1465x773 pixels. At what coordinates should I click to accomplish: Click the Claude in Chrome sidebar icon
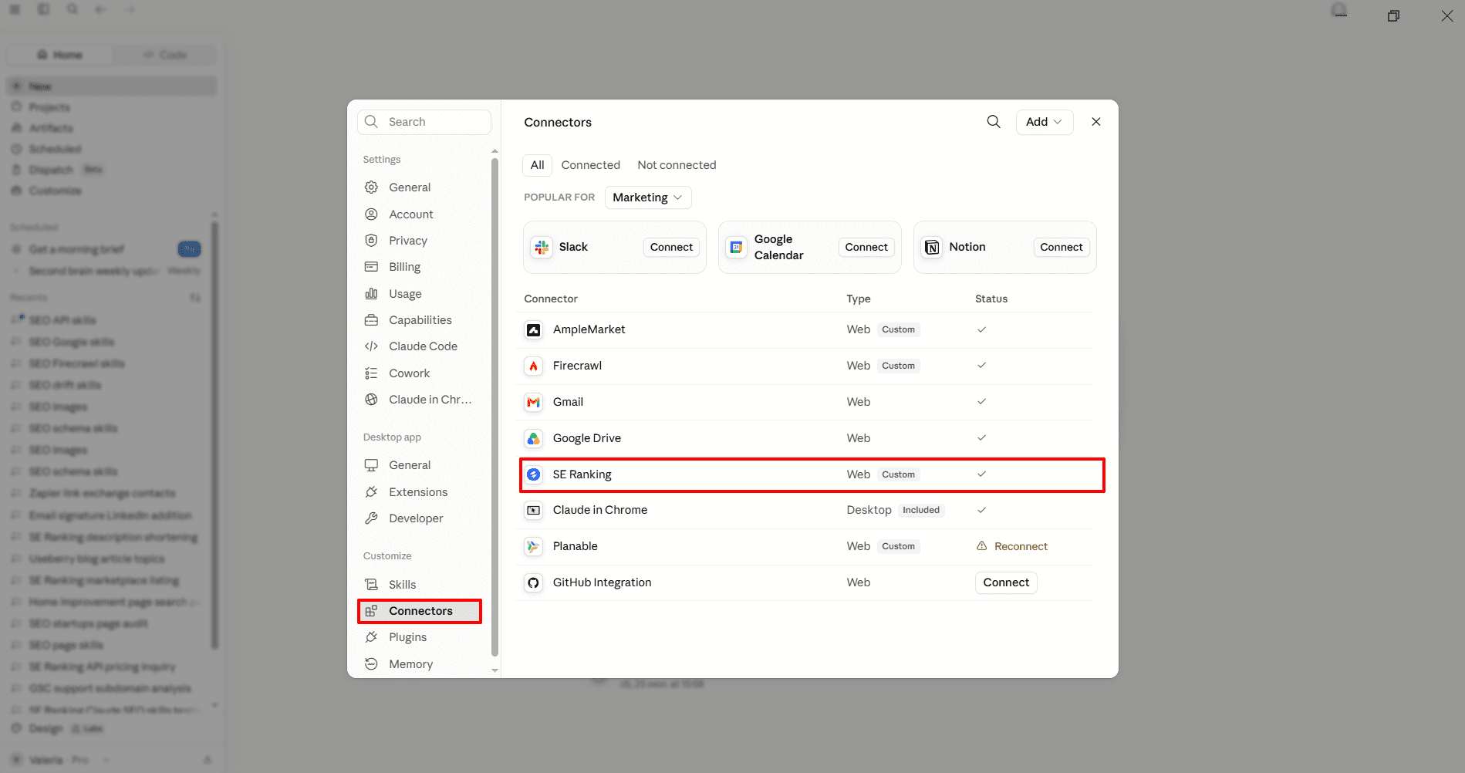pos(371,400)
